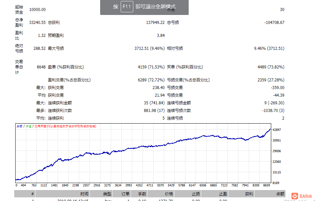This screenshot has height=201, width=315.
Task: Click the red 仅用开盘价 legend text in chart
Action: (65, 126)
